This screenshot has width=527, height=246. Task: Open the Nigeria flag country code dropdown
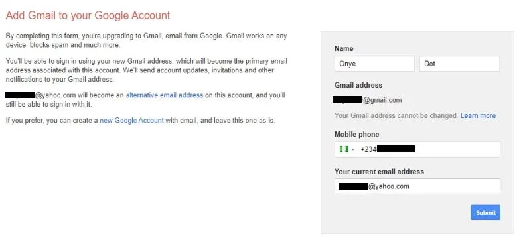tap(347, 149)
